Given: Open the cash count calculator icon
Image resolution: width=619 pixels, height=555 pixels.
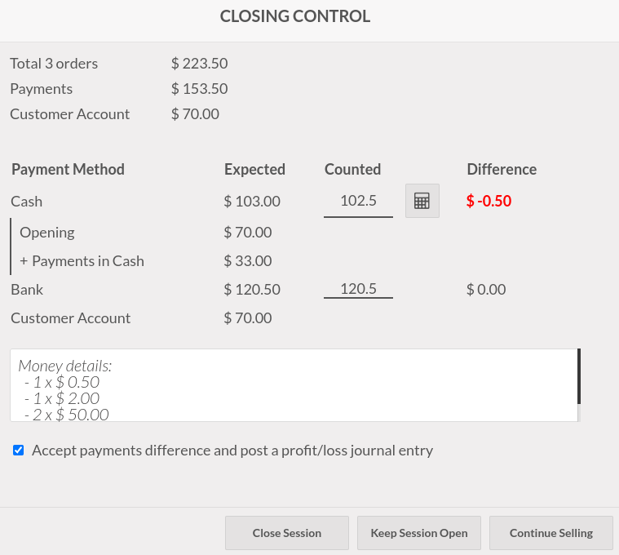Looking at the screenshot, I should [422, 201].
